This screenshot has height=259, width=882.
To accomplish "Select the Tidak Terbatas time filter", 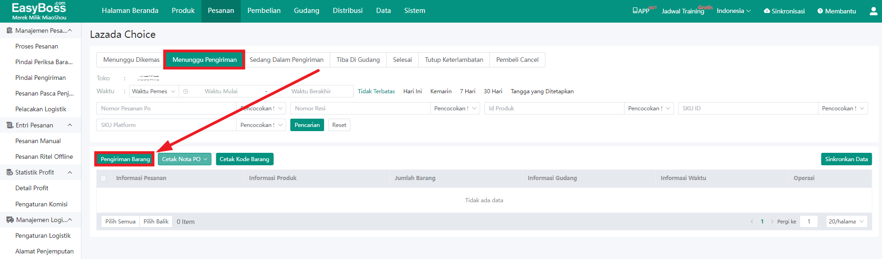I will [x=376, y=91].
